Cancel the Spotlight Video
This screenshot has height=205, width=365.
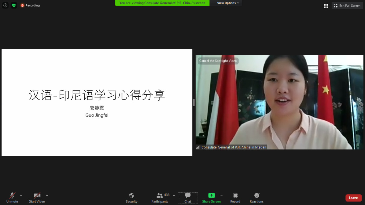[x=218, y=61]
